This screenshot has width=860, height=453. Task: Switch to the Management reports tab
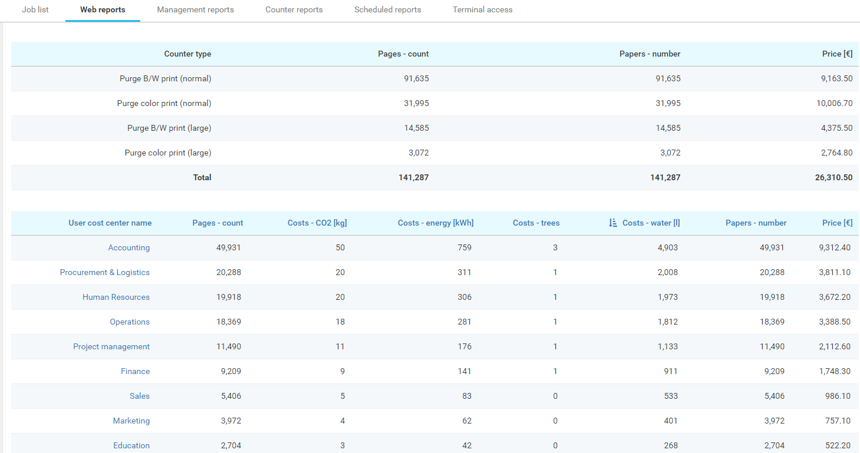point(195,10)
